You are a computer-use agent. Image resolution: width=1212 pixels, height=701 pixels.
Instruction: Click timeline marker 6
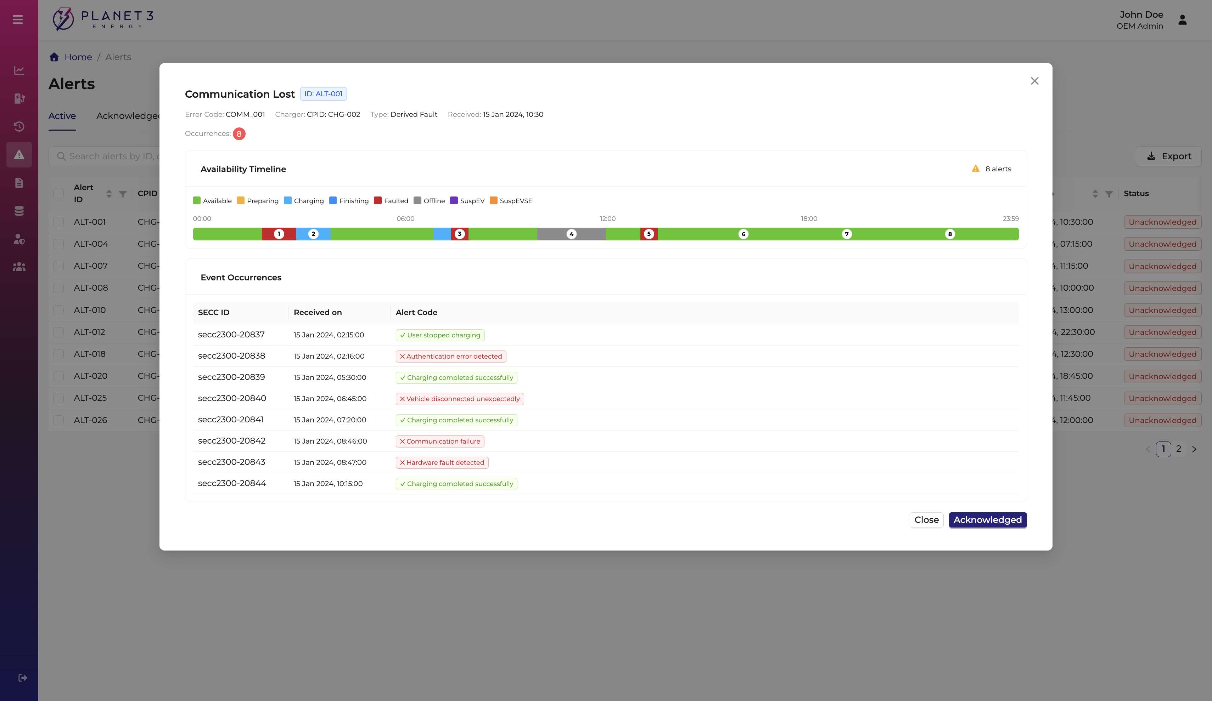point(744,234)
